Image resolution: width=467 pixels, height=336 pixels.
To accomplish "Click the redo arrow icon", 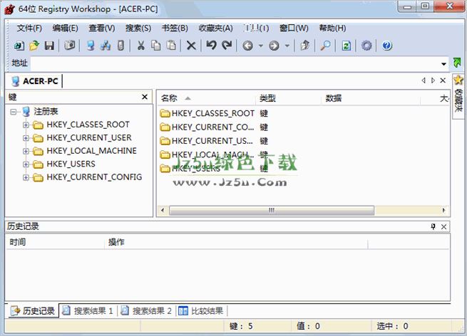I will [227, 46].
